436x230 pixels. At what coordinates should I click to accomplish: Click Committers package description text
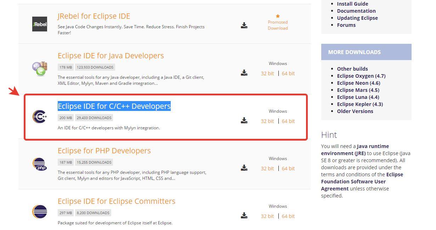click(115, 223)
